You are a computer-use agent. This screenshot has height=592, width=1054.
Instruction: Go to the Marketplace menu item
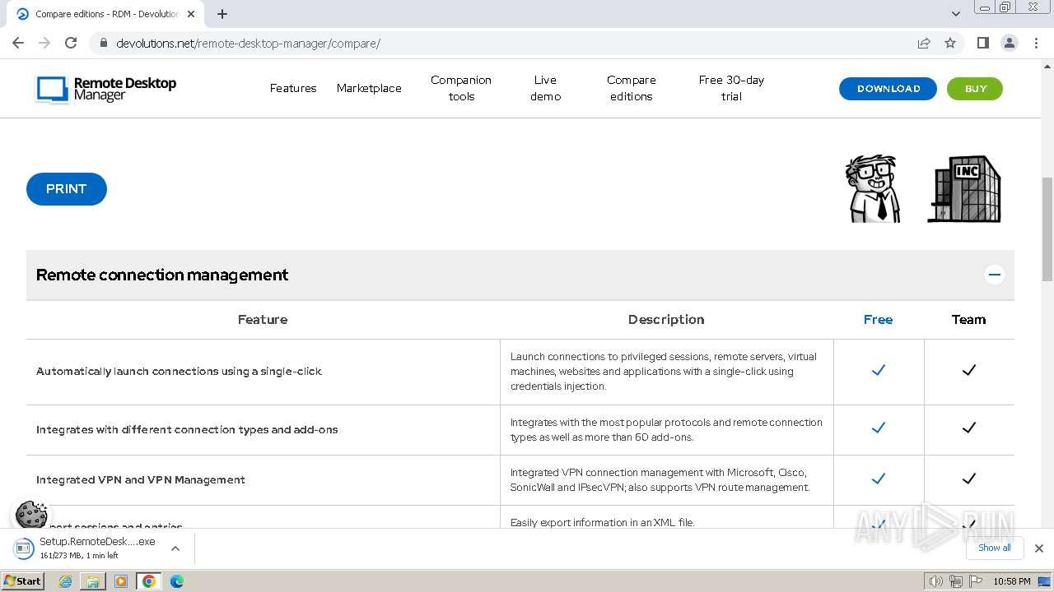pyautogui.click(x=369, y=88)
